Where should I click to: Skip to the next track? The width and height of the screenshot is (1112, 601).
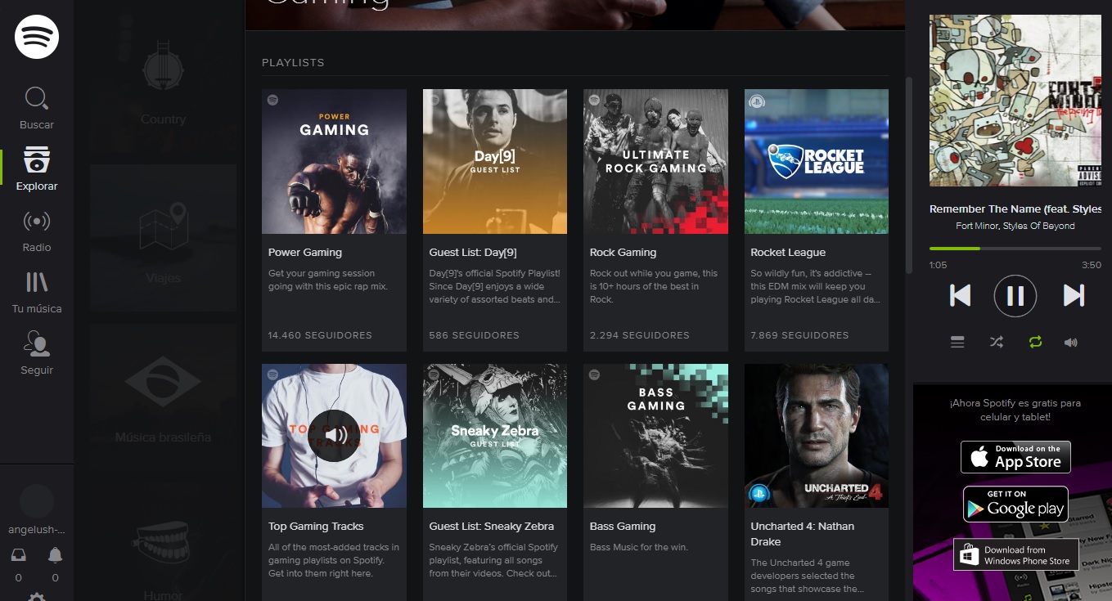1074,295
